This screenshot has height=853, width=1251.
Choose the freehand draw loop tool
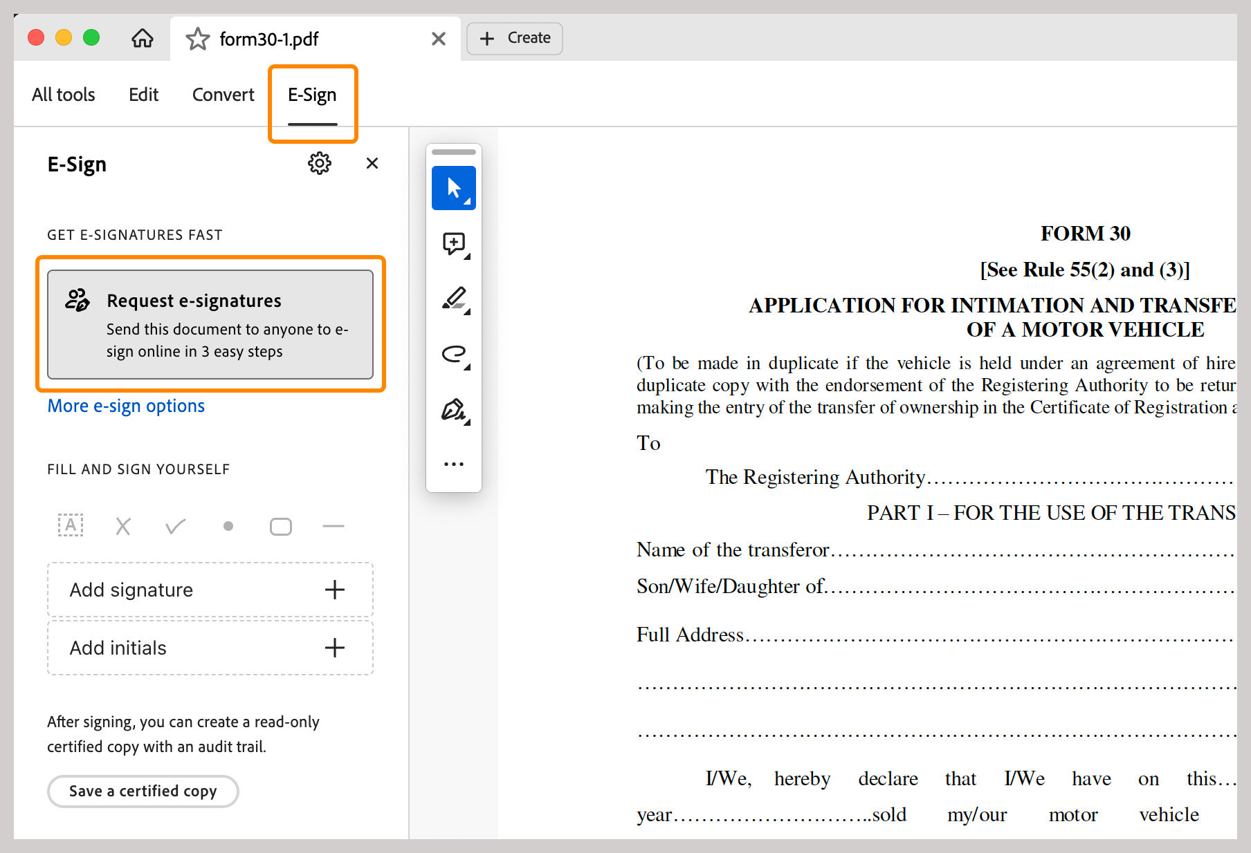pos(454,355)
